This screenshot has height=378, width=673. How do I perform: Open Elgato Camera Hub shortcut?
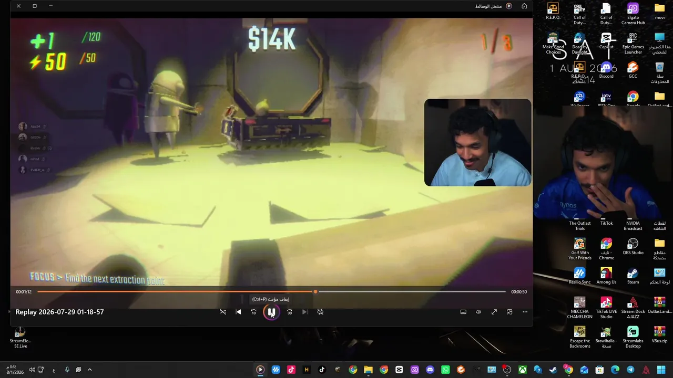[633, 14]
